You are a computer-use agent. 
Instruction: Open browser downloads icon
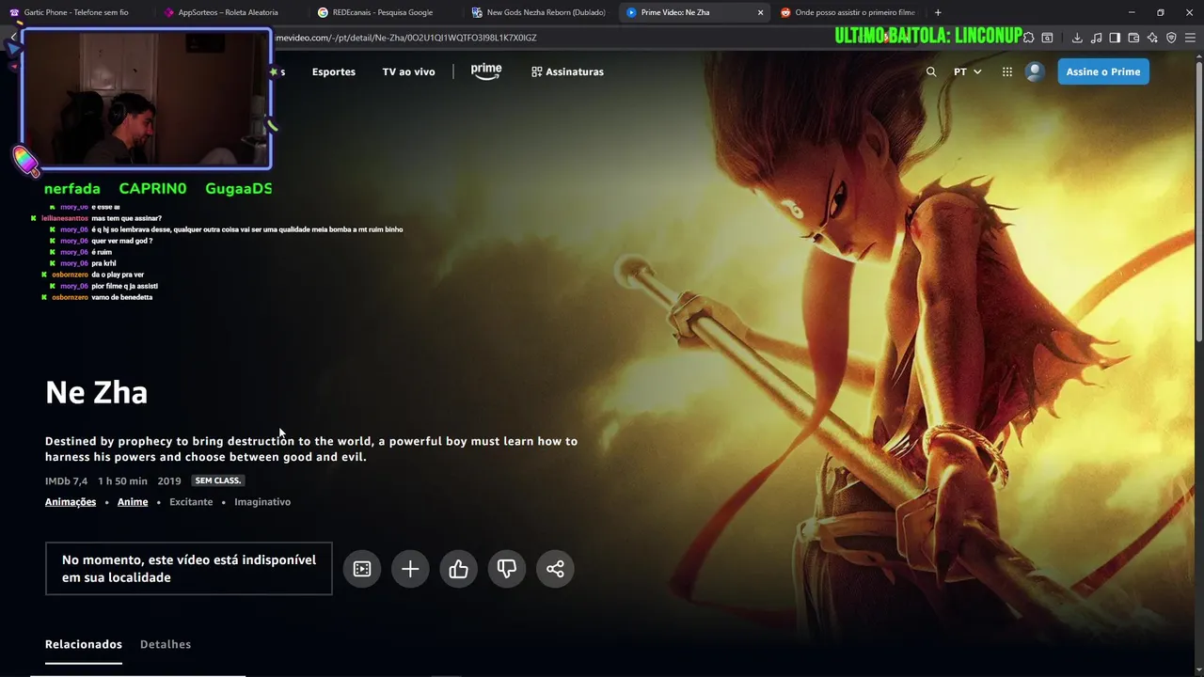coord(1077,38)
